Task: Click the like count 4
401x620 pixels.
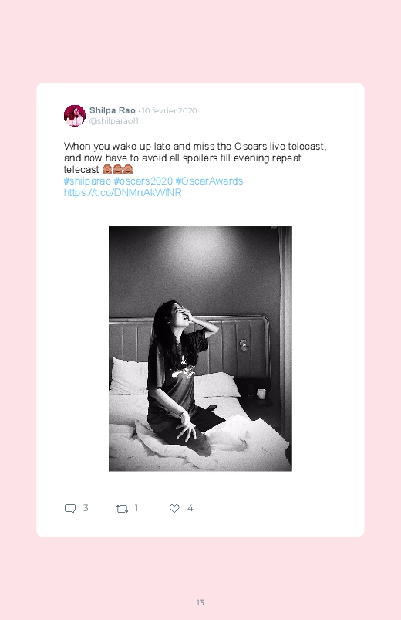Action: 190,508
